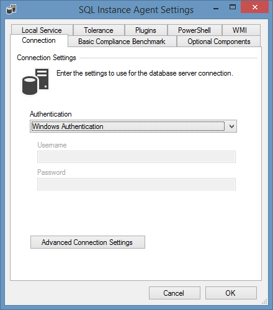Viewport: 273px width, 310px height.
Task: Click the Cancel button
Action: [x=174, y=293]
